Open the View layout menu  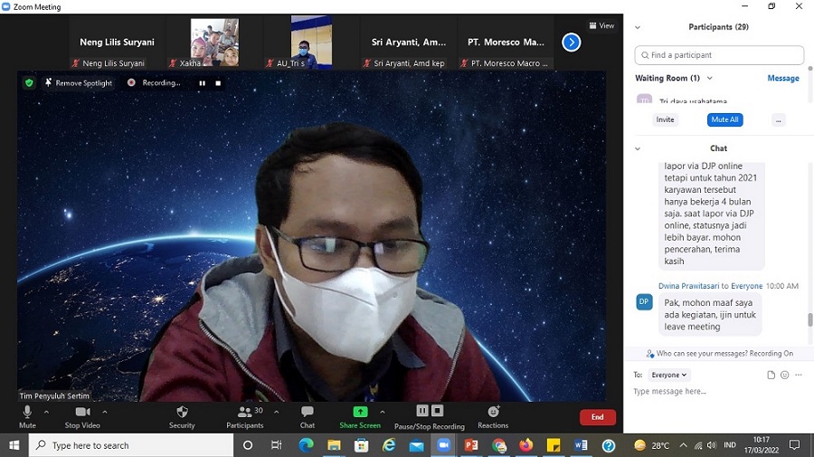tap(601, 25)
